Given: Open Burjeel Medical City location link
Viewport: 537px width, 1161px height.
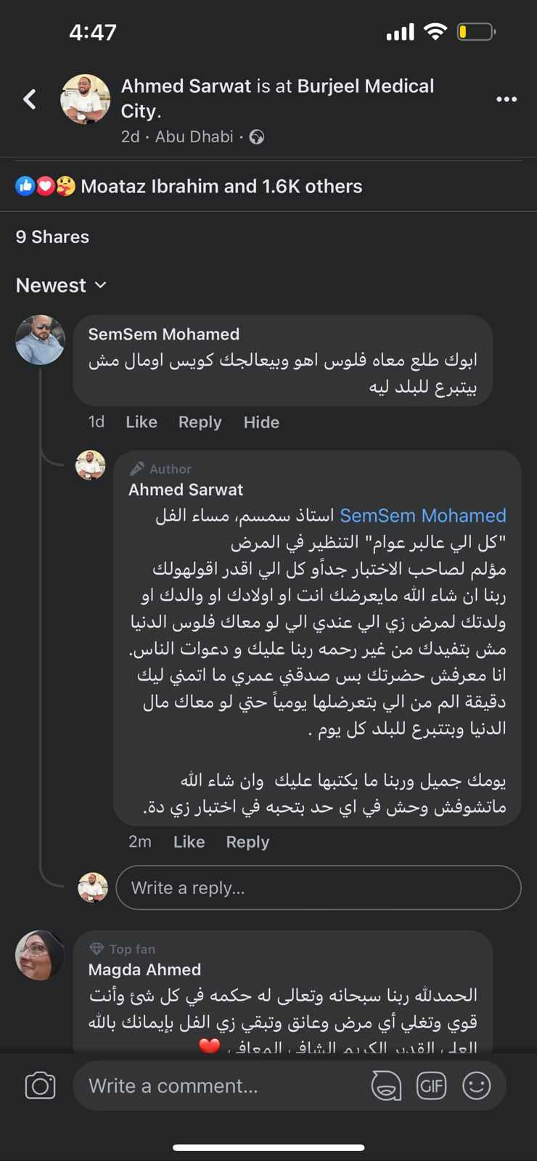Looking at the screenshot, I should [365, 86].
